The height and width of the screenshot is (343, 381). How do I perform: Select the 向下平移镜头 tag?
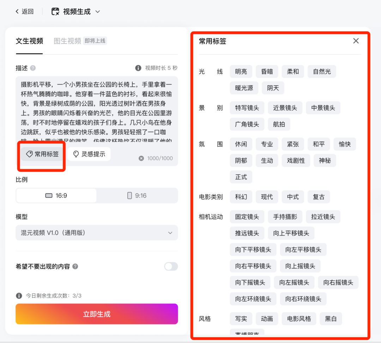coord(253,249)
